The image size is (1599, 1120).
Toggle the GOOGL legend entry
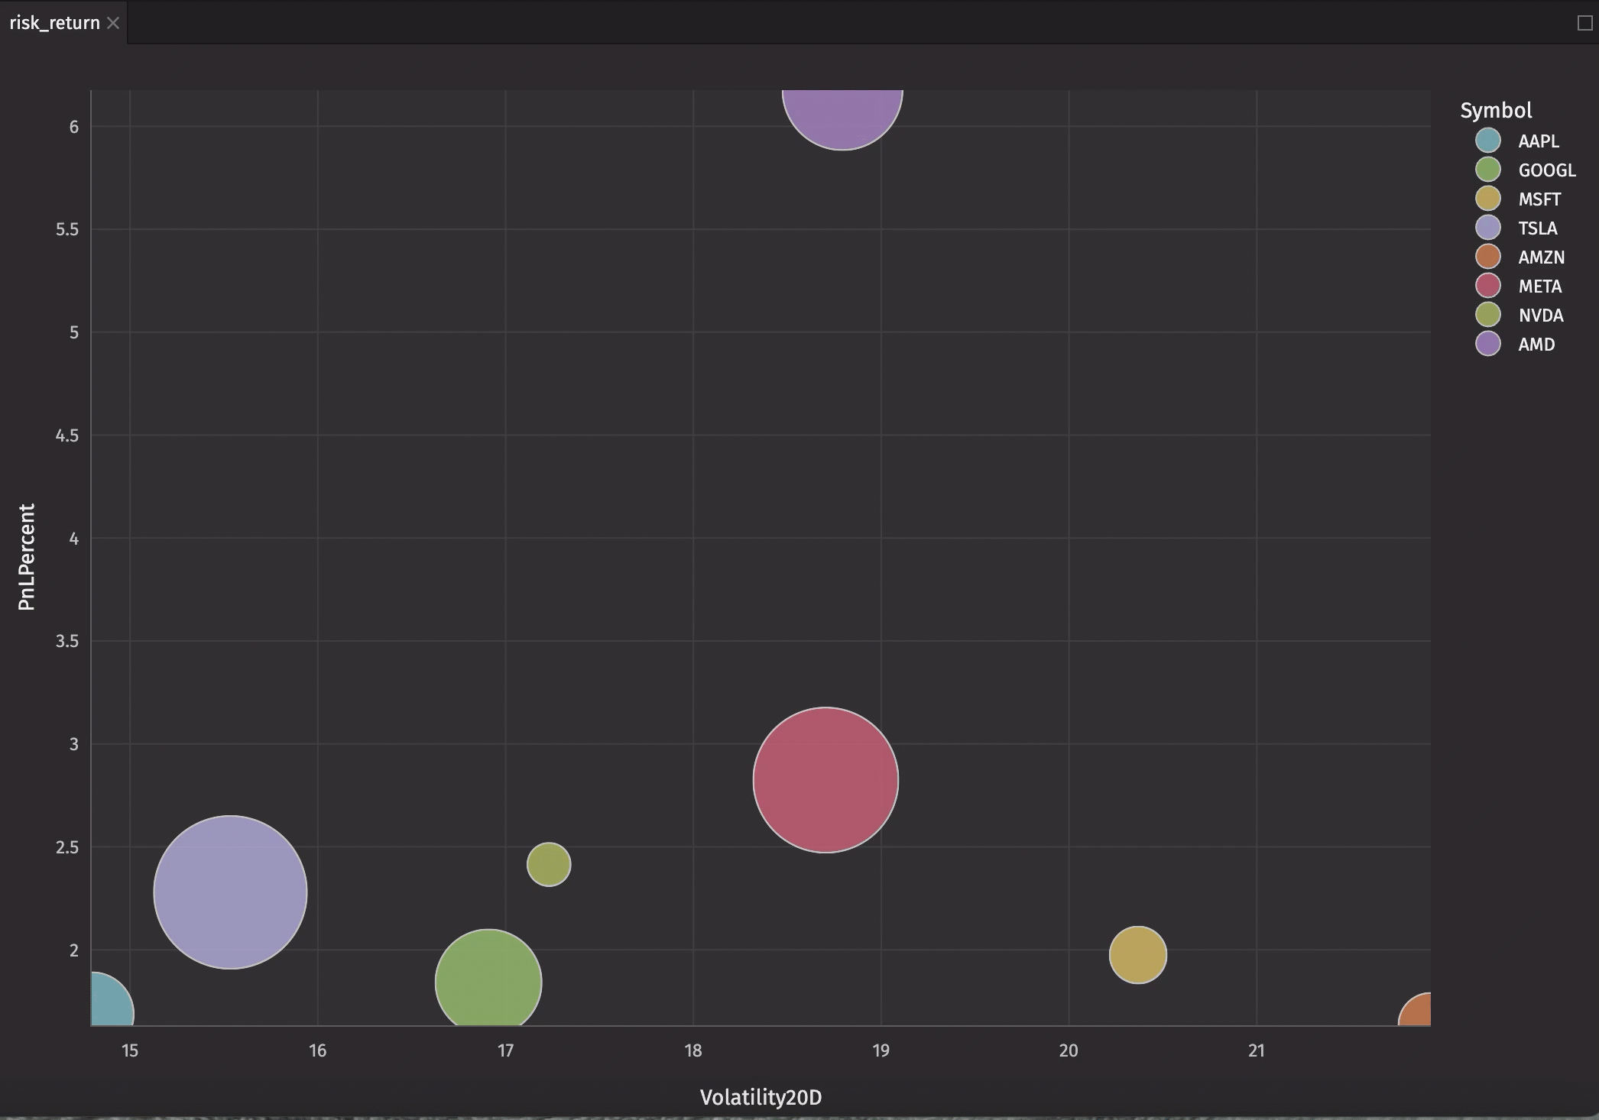click(x=1546, y=170)
